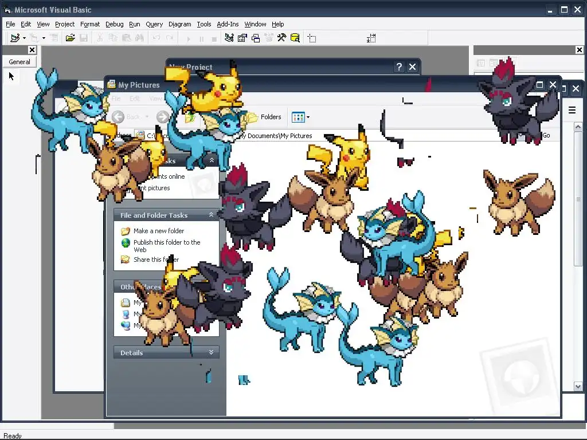Open the Form Layout Window icon

tap(256, 38)
